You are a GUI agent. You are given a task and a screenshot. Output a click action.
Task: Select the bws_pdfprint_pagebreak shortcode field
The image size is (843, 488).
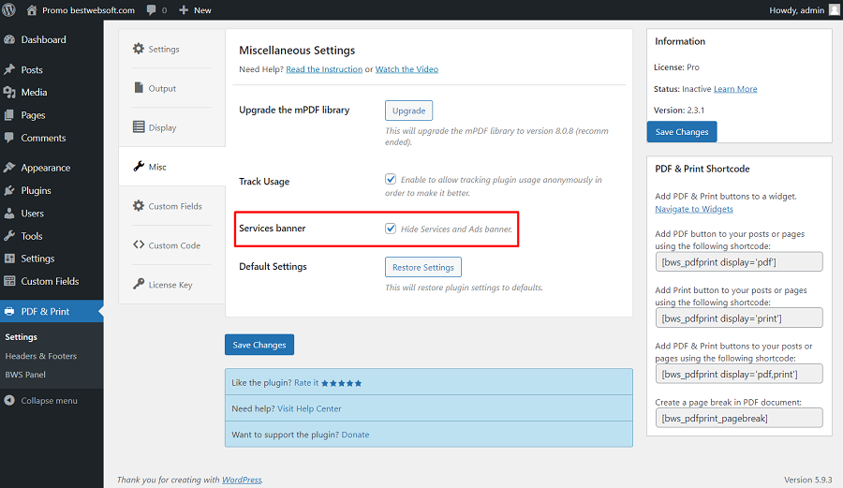pyautogui.click(x=739, y=418)
